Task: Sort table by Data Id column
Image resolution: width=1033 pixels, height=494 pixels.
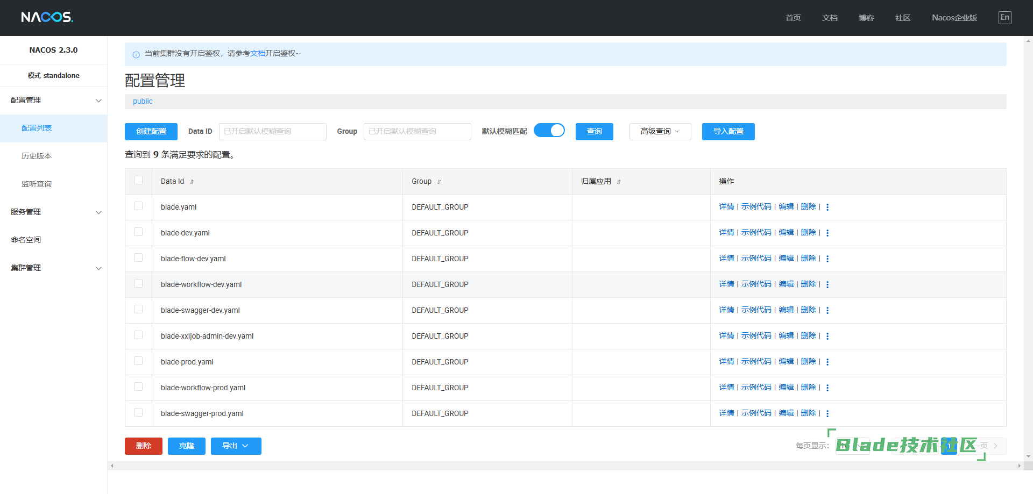Action: 192,182
